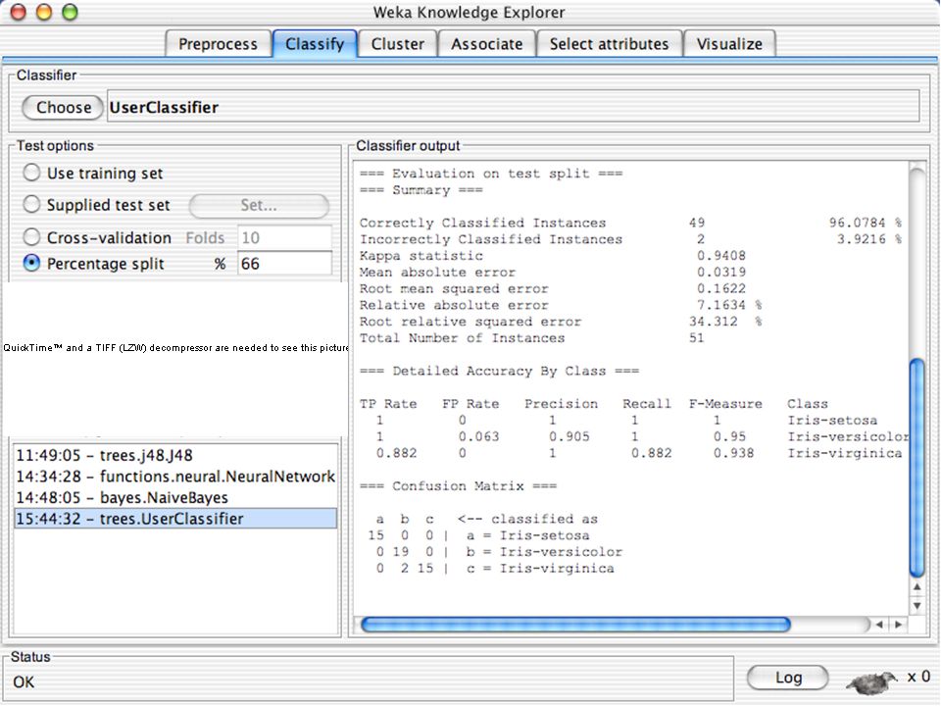This screenshot has height=706, width=941.
Task: Click the confusion matrix row c = Iris-virginica
Action: [x=494, y=568]
